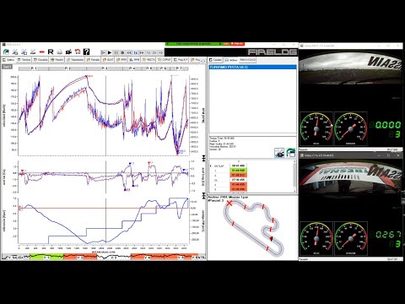
Task: Switch to the Gráfico tab
Action: (8, 60)
